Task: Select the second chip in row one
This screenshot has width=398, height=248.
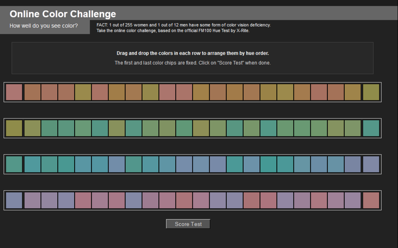Action: [32, 92]
